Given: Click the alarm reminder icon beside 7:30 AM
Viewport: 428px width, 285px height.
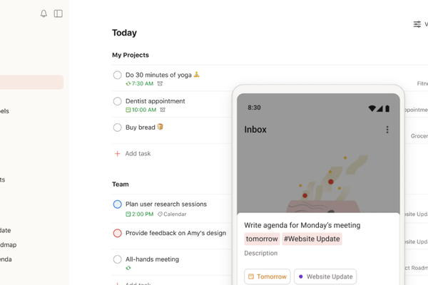Looking at the screenshot, I should 160,84.
